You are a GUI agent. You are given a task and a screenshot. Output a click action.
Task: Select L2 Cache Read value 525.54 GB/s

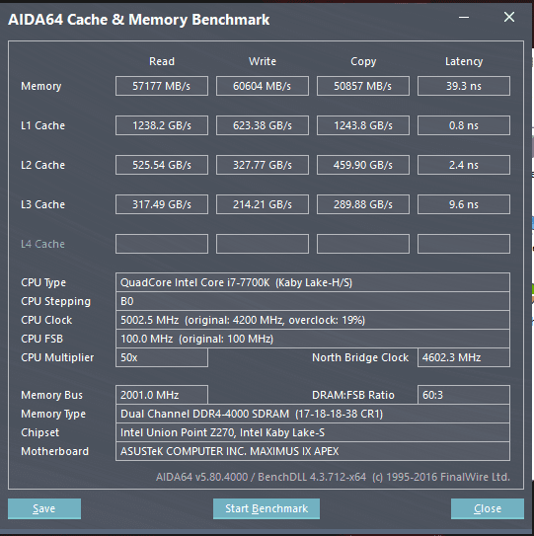[162, 165]
